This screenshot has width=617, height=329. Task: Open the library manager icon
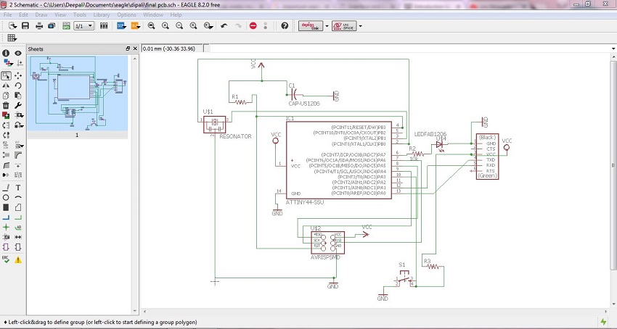tap(104, 25)
